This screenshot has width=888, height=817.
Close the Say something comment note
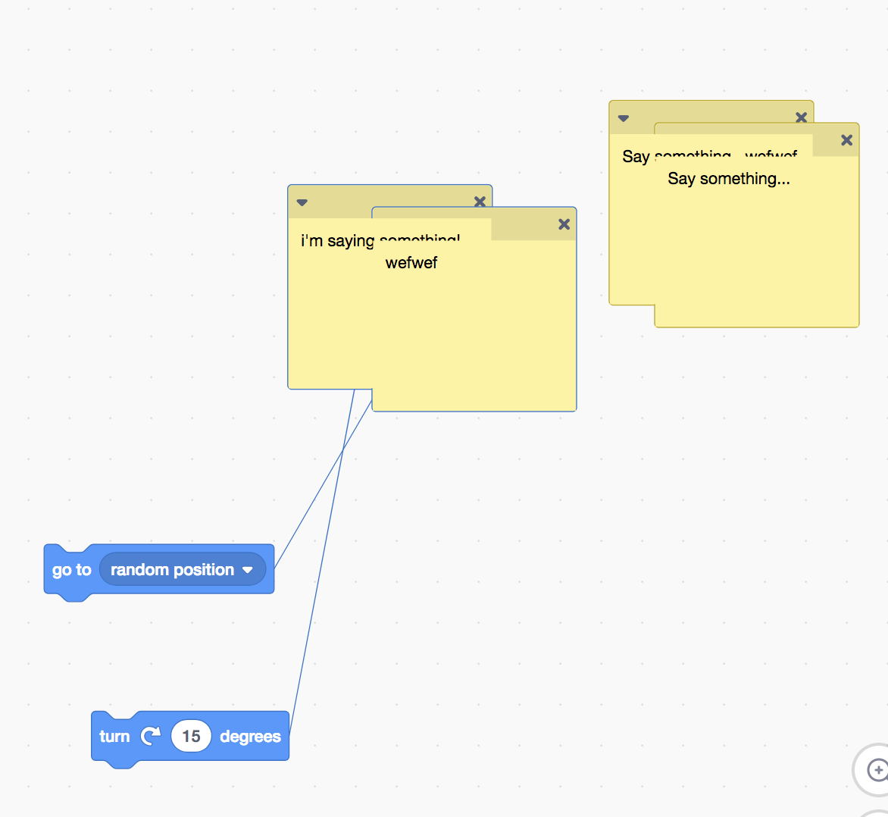click(x=846, y=140)
